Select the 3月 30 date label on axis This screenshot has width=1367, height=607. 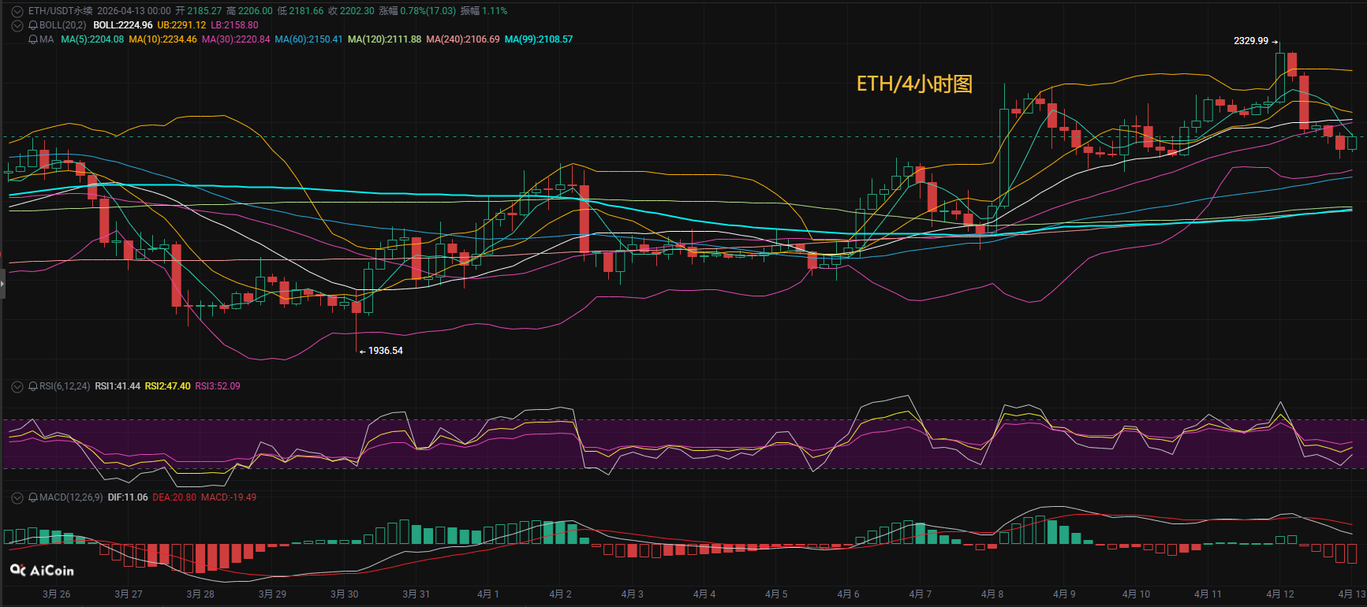(344, 594)
